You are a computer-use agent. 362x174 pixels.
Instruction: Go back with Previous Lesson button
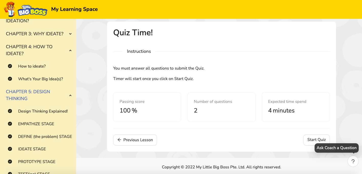point(135,140)
